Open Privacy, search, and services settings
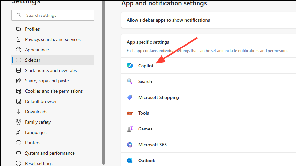This screenshot has width=296, height=166. pyautogui.click(x=52, y=39)
